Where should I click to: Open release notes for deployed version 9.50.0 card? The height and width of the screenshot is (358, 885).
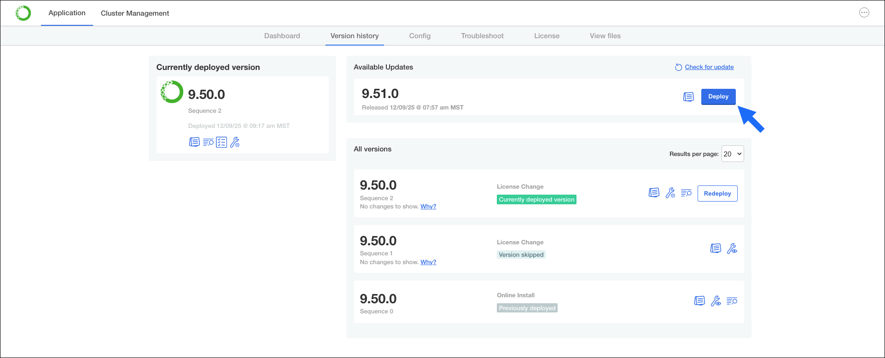coord(194,142)
